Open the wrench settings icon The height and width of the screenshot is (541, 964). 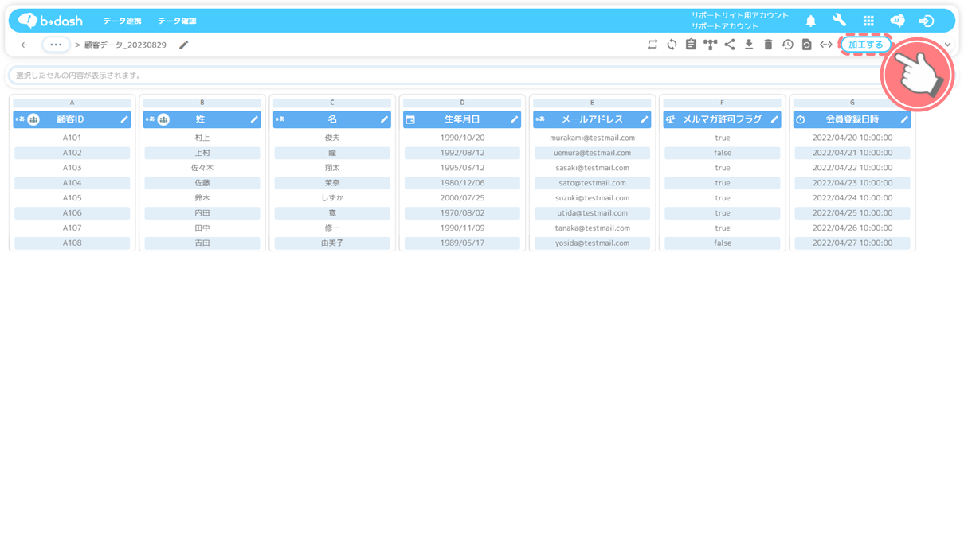pos(839,21)
